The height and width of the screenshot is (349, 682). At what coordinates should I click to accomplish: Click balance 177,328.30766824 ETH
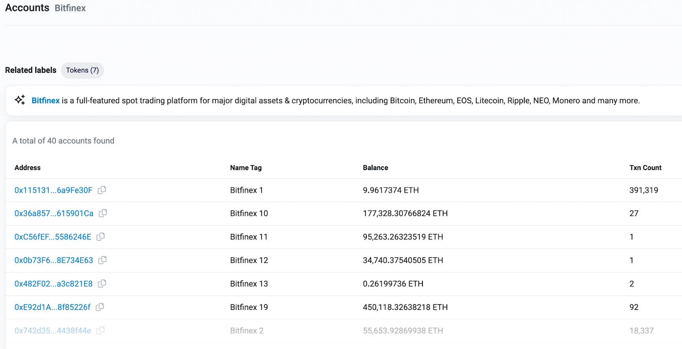405,213
